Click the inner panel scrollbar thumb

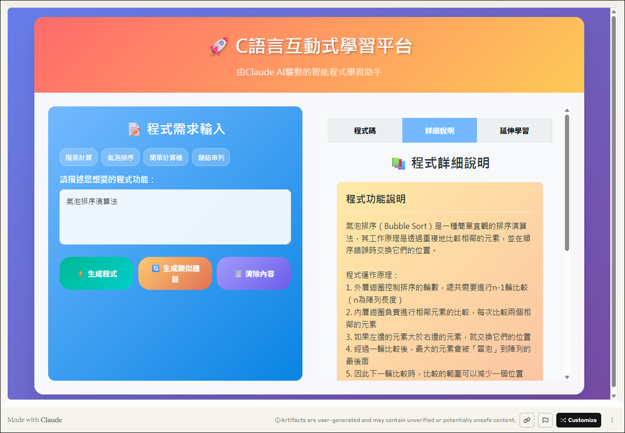(x=567, y=183)
